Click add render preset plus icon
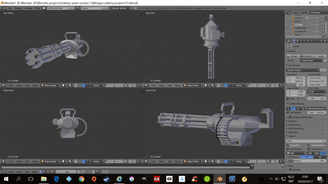 pos(322,70)
